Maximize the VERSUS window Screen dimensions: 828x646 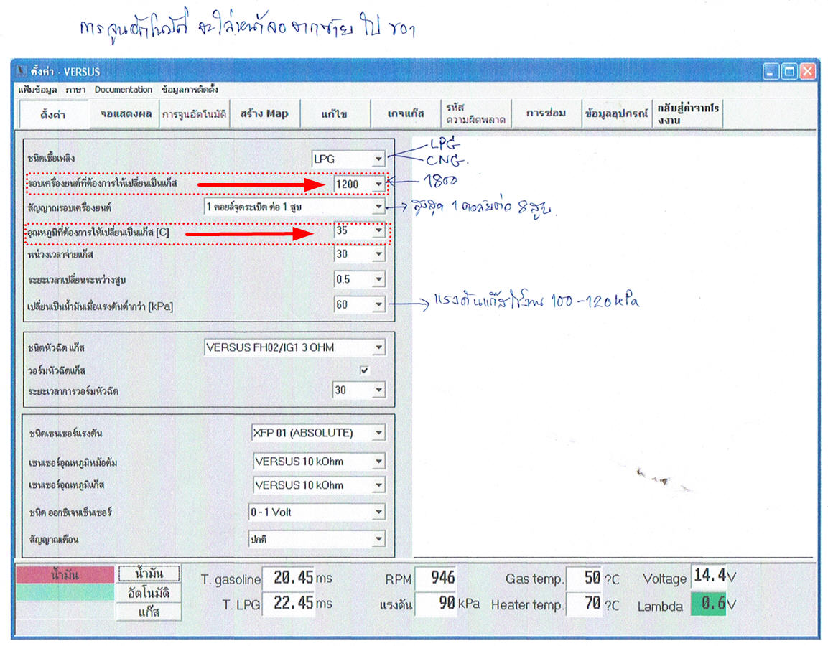(789, 71)
